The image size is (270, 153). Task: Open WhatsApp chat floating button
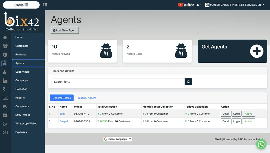261,144
